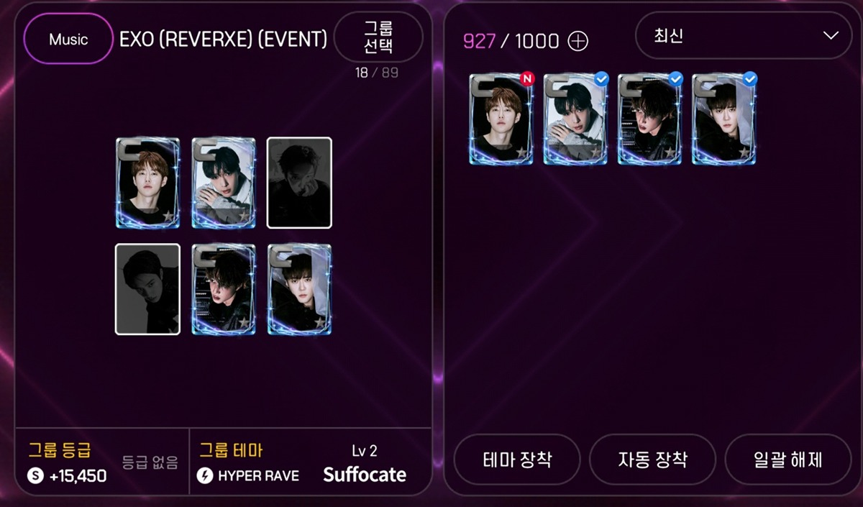Click the 테마 장착 button
Image resolution: width=863 pixels, height=507 pixels.
[517, 459]
